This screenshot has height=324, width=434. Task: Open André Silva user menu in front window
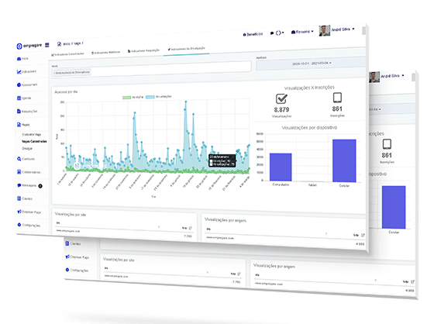343,29
